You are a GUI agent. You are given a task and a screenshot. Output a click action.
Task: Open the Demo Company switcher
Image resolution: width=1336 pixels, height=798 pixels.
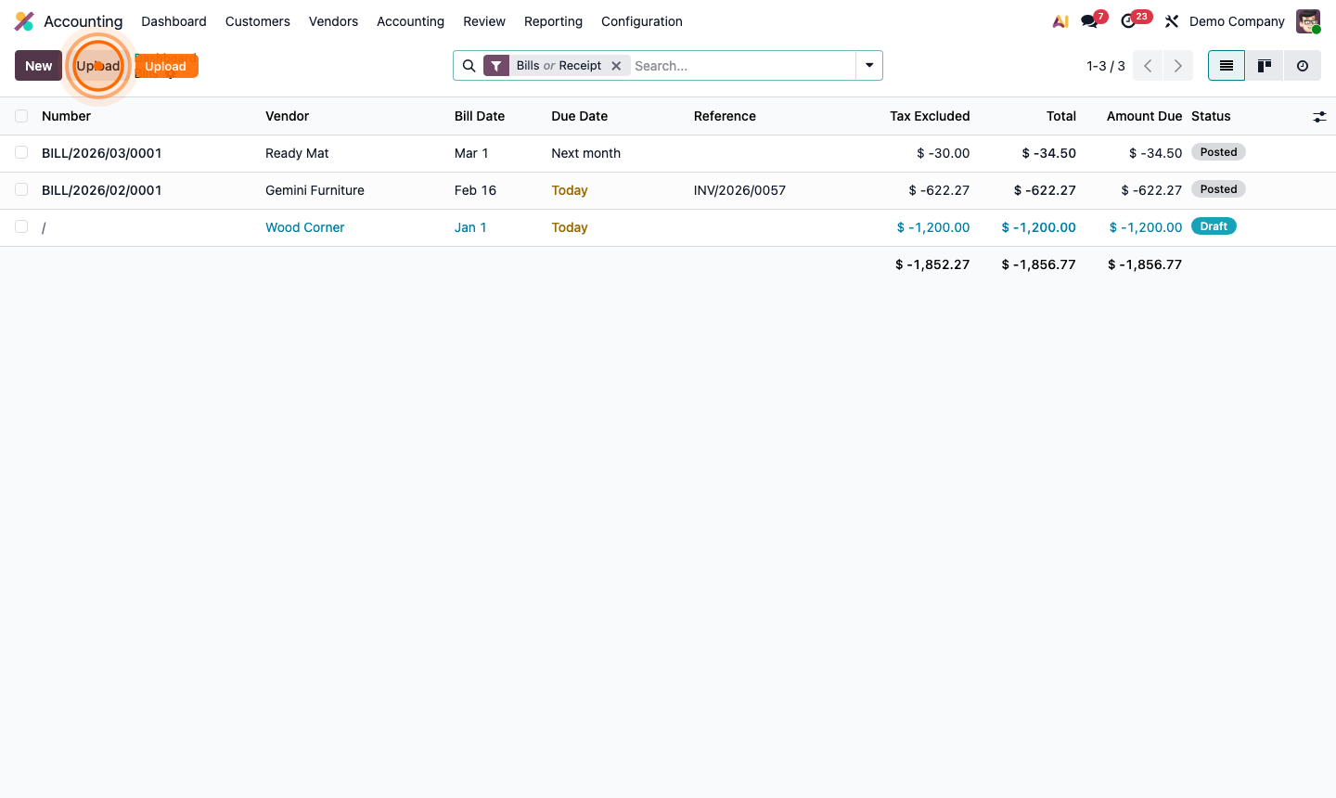[1237, 20]
